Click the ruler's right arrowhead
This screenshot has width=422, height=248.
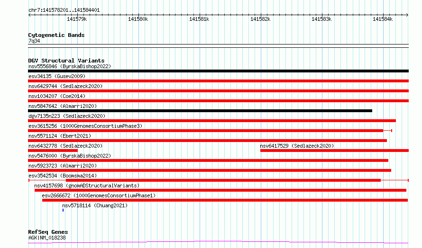point(407,15)
